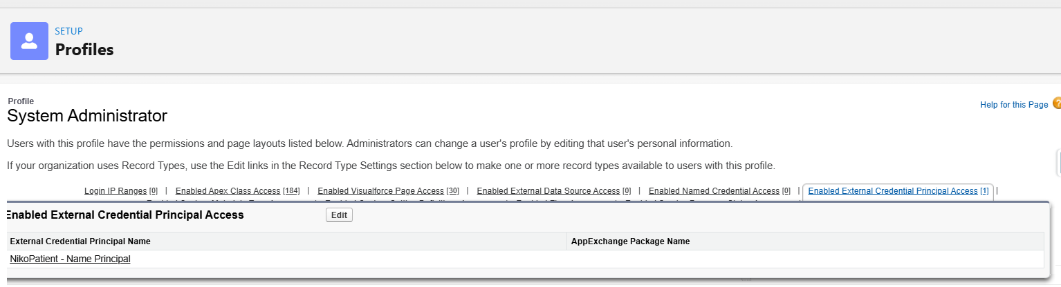Click Enabled External Credential Principal Access heading
The height and width of the screenshot is (287, 1061).
(x=124, y=215)
